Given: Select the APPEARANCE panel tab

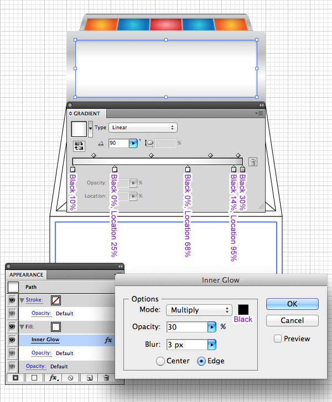Looking at the screenshot, I should 26,274.
